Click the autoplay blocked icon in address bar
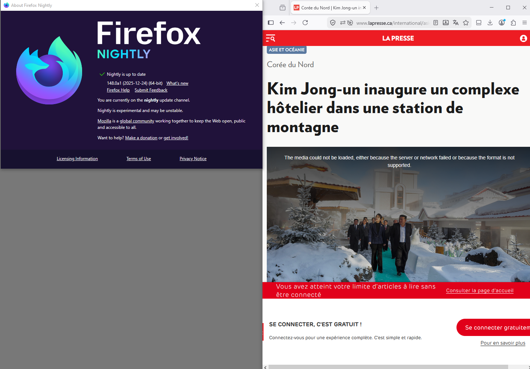This screenshot has height=369, width=530. [350, 23]
